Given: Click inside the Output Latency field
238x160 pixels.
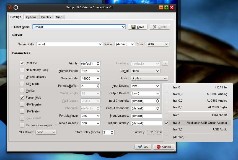Looking at the screenshot, I should pyautogui.click(x=146, y=123).
